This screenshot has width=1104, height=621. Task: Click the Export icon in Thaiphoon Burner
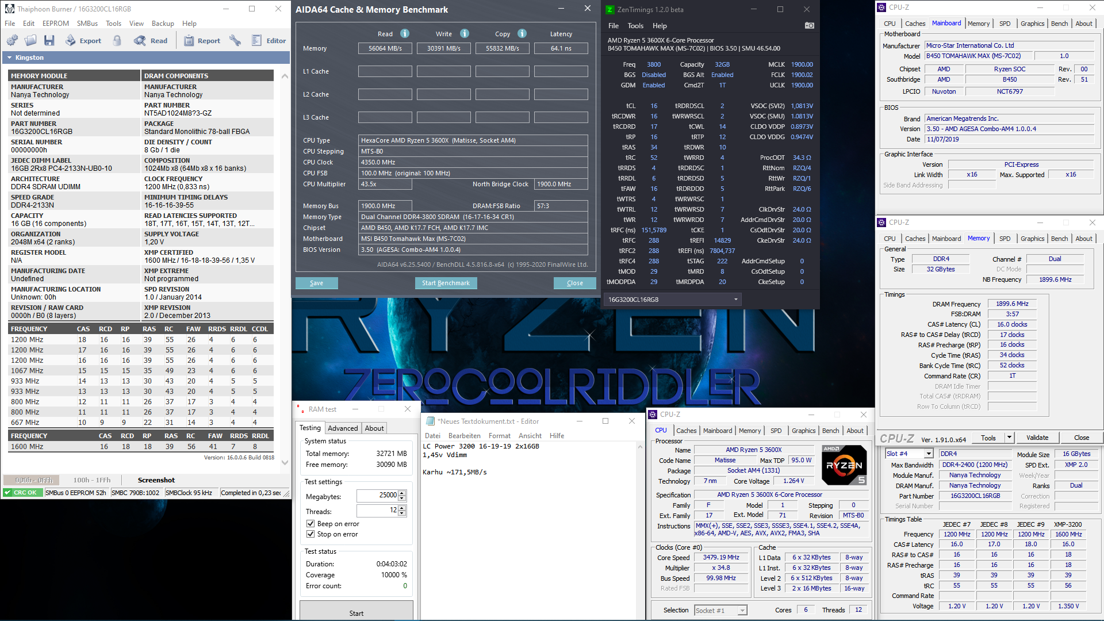tap(70, 40)
